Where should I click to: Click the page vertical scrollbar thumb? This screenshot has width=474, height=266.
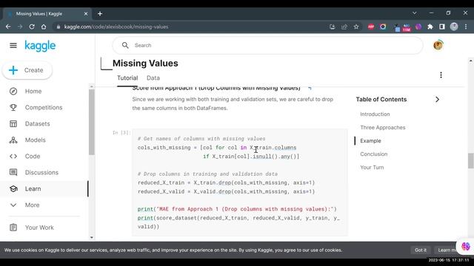point(471,161)
